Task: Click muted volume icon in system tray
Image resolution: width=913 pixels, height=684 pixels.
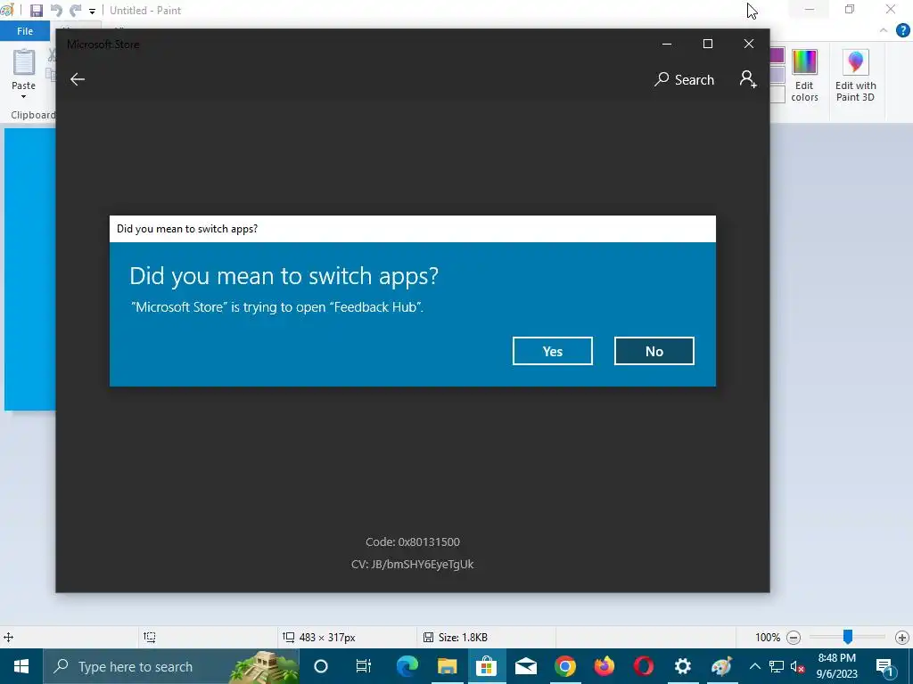Action: click(x=798, y=666)
